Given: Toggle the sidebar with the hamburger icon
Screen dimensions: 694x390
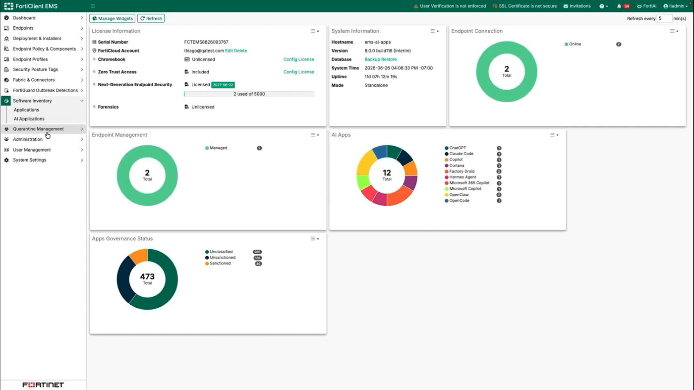Looking at the screenshot, I should [x=93, y=6].
